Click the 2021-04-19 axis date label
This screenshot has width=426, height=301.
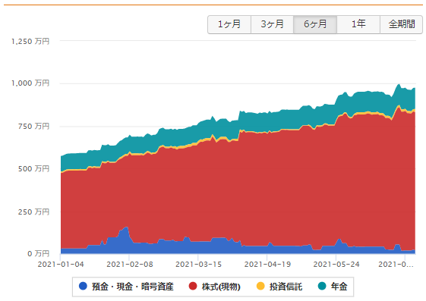tap(267, 265)
